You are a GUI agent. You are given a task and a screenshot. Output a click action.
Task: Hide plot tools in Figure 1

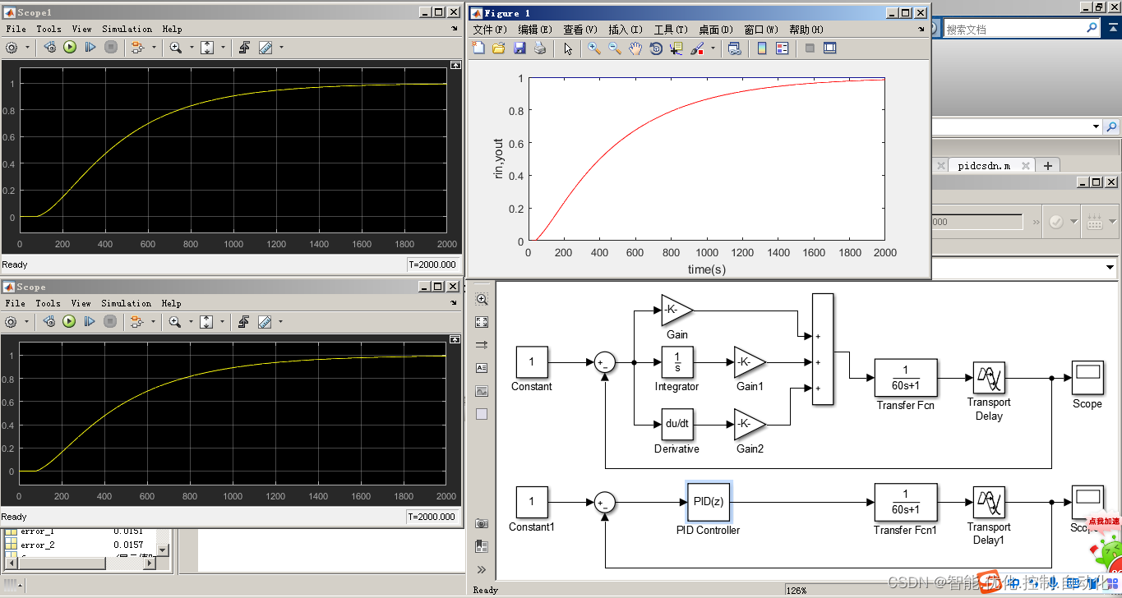810,48
